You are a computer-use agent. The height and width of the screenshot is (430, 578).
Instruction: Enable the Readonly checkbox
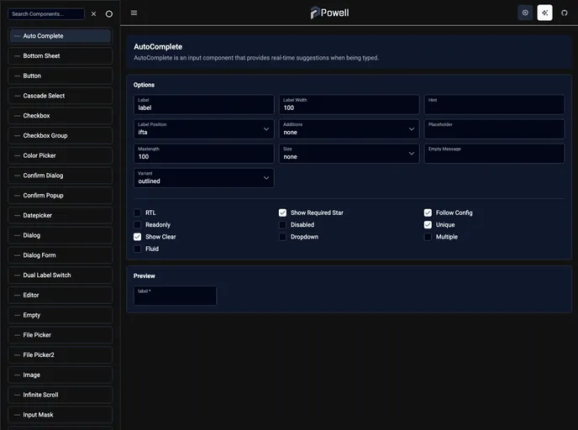coord(138,225)
